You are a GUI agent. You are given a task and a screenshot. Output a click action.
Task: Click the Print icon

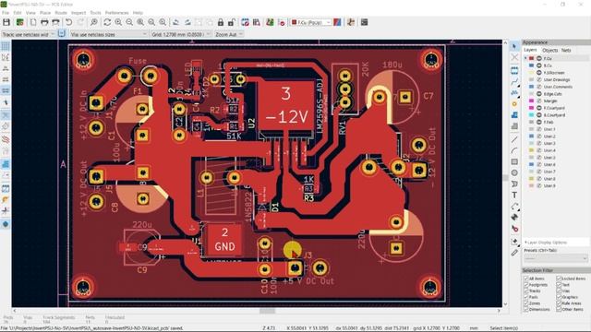coord(44,22)
